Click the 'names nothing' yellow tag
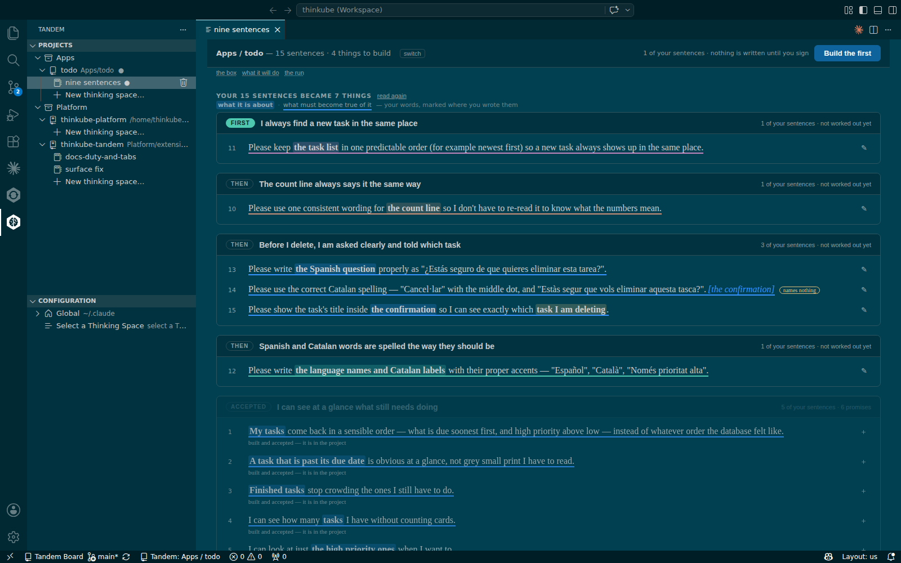The width and height of the screenshot is (901, 563). pos(800,291)
